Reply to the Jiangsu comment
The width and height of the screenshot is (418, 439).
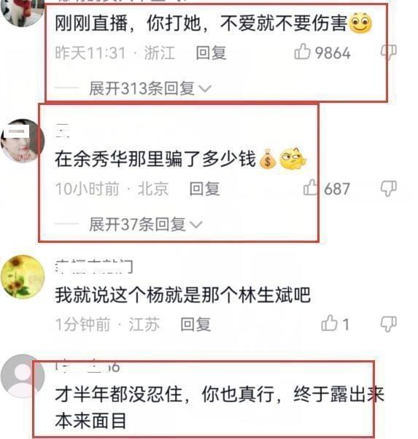[x=196, y=325]
